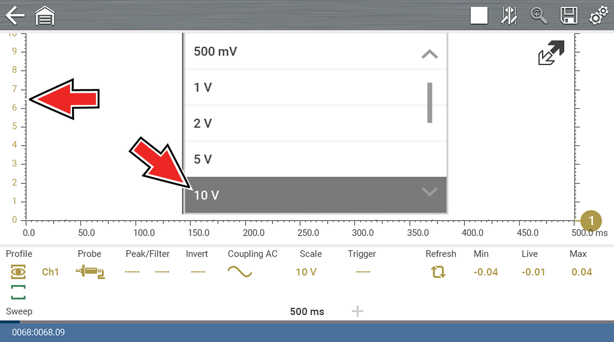Toggle the Invert setting for Ch1
614x342 pixels.
click(x=198, y=272)
